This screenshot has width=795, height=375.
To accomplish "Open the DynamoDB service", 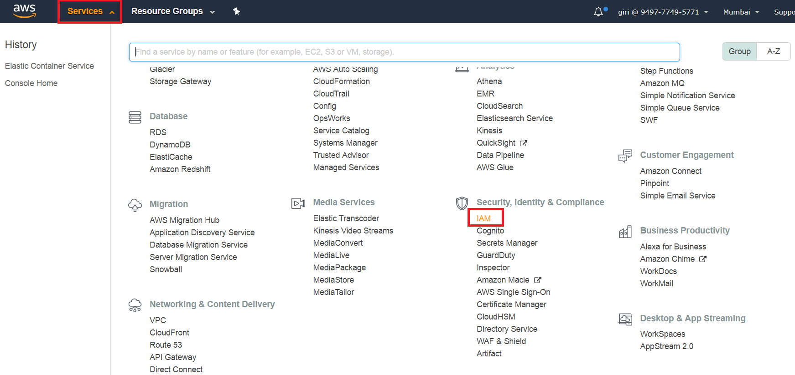I will click(170, 145).
